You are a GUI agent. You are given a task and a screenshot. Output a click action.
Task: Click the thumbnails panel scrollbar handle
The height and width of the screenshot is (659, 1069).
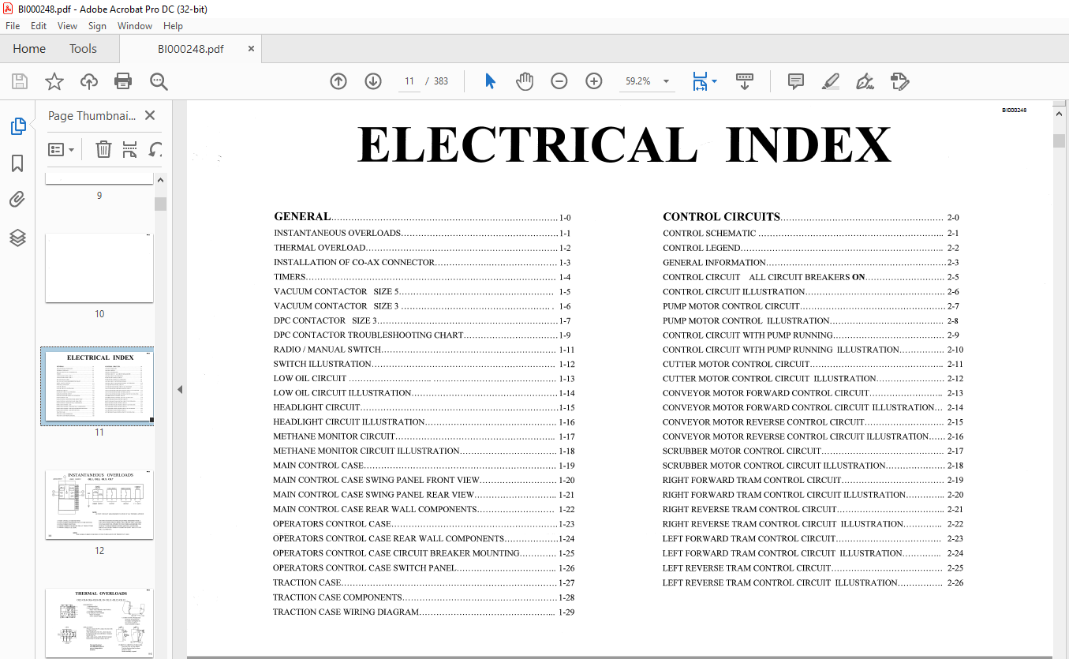pyautogui.click(x=161, y=204)
